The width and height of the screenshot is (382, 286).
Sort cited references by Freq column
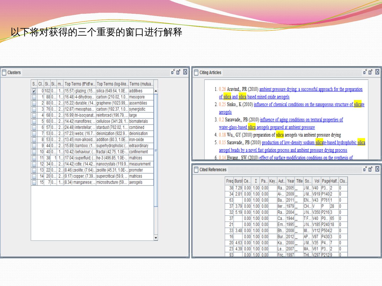pyautogui.click(x=229, y=181)
